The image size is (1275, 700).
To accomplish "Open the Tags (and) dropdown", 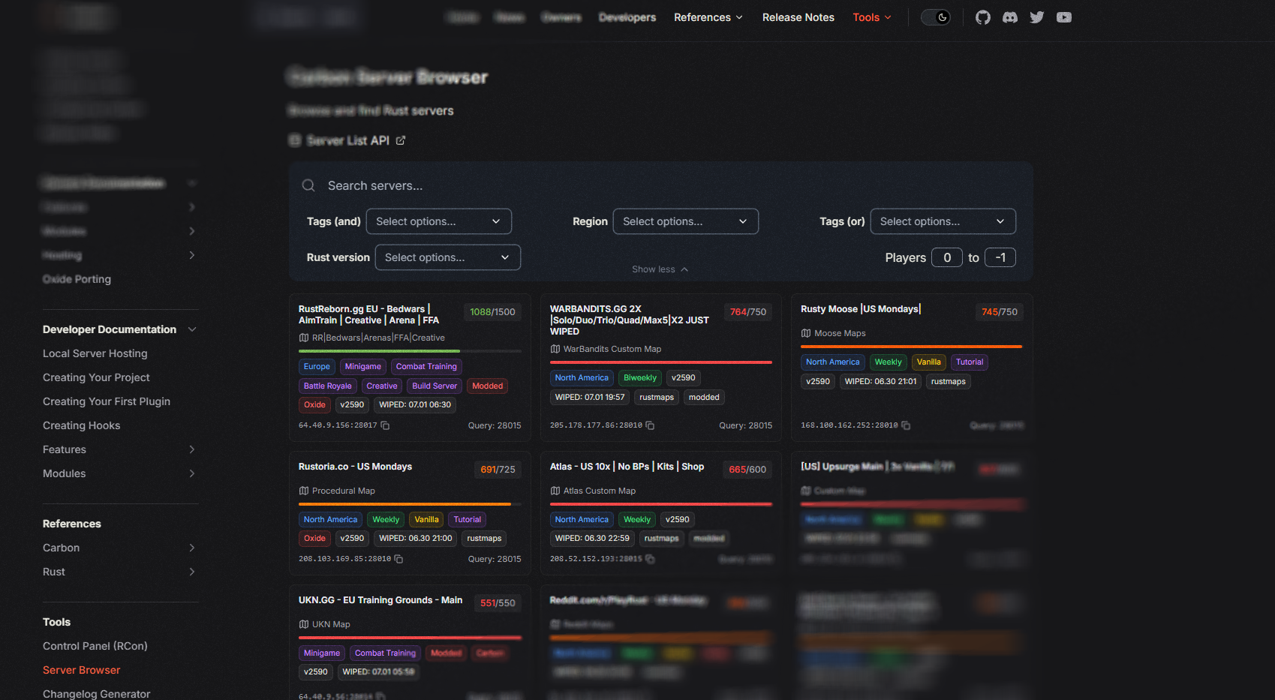I will tap(438, 221).
